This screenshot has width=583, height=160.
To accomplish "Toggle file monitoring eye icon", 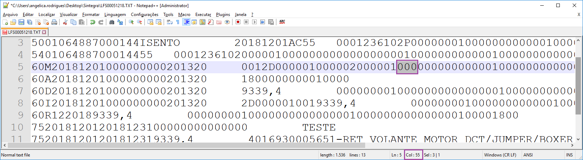I will [227, 22].
